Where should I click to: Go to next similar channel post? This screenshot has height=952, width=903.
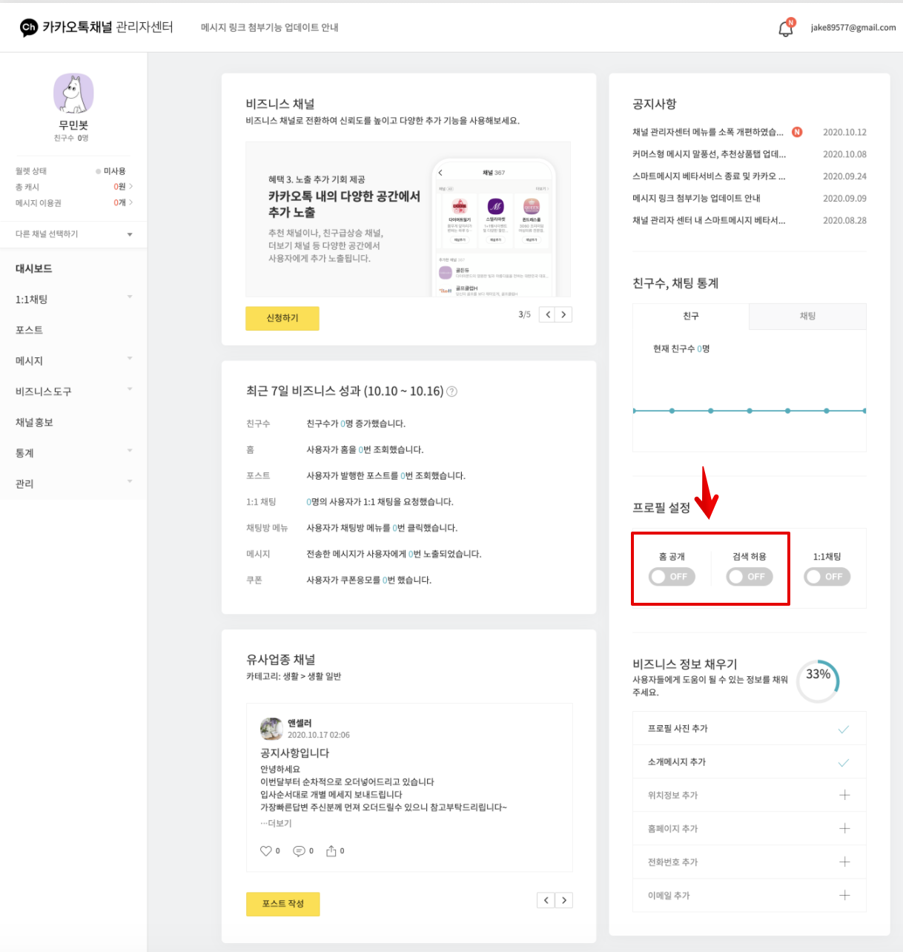(x=564, y=900)
